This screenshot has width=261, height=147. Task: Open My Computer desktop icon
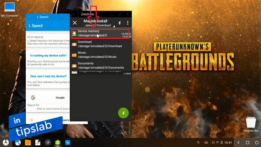point(10,10)
